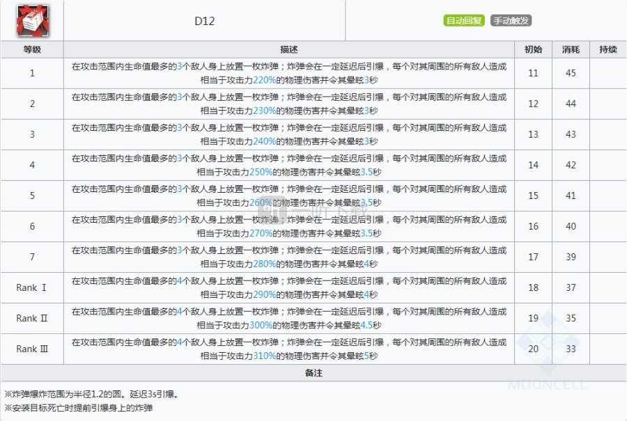Click the 230% attack value
The height and width of the screenshot is (421, 627).
point(264,111)
